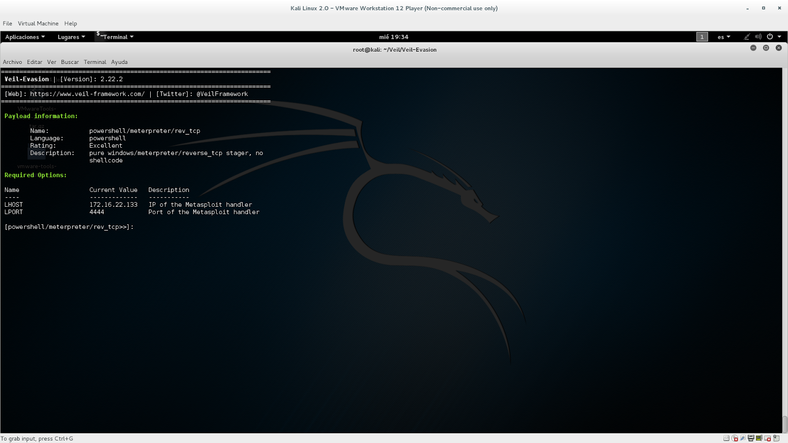This screenshot has width=788, height=443.
Task: Expand the system menu arrow beside the power icon
Action: (779, 37)
